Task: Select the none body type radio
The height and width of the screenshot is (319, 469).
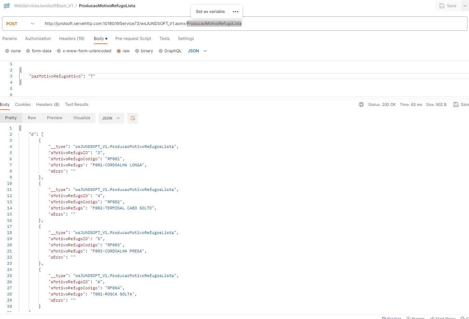Action: click(7, 51)
